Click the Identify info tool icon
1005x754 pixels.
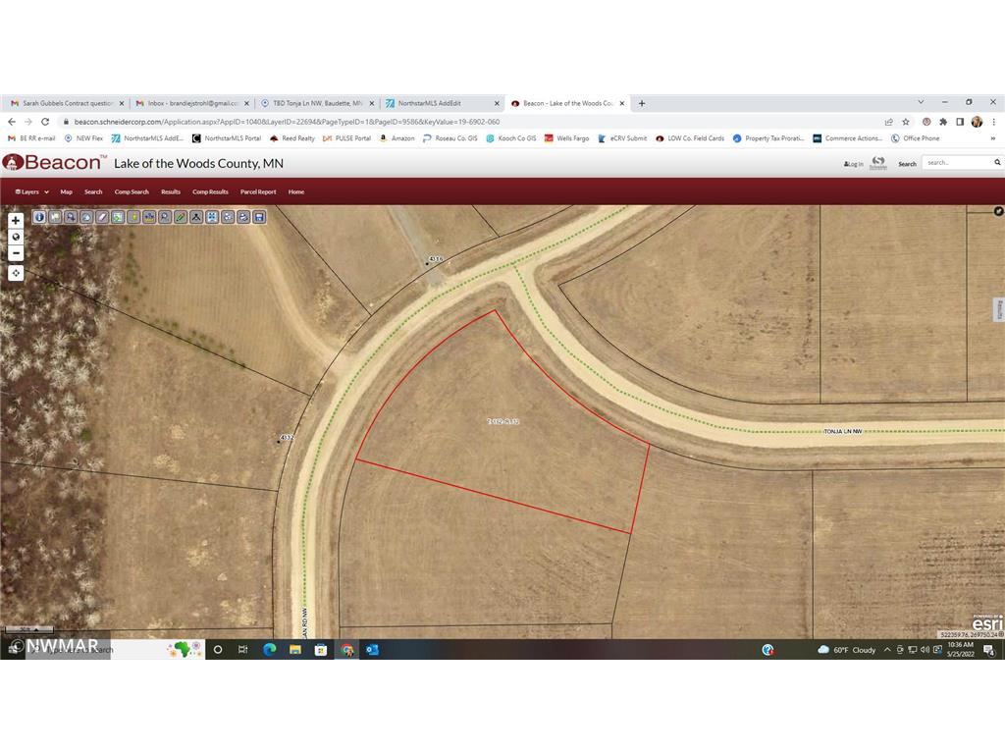39,217
